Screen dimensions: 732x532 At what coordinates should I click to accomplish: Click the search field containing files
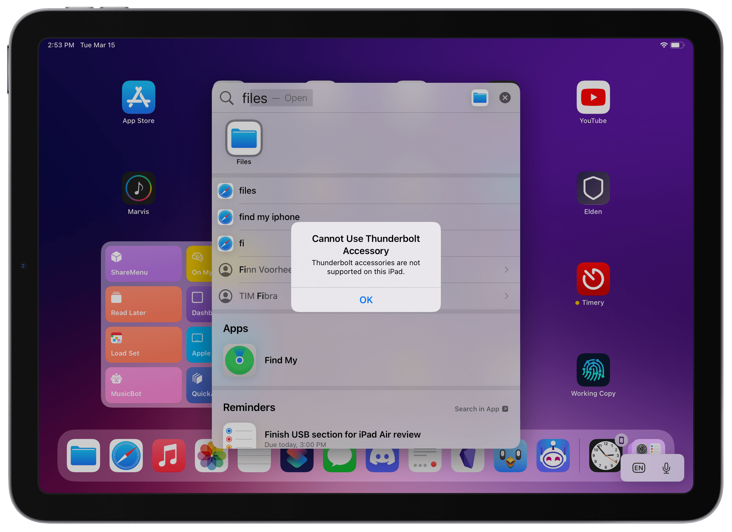343,98
